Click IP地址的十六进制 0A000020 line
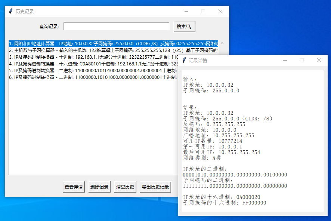This screenshot has height=221, width=331. pos(222,197)
